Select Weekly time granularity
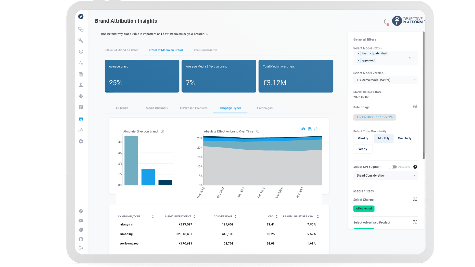Screen dimensions: 475x267 click(x=363, y=138)
